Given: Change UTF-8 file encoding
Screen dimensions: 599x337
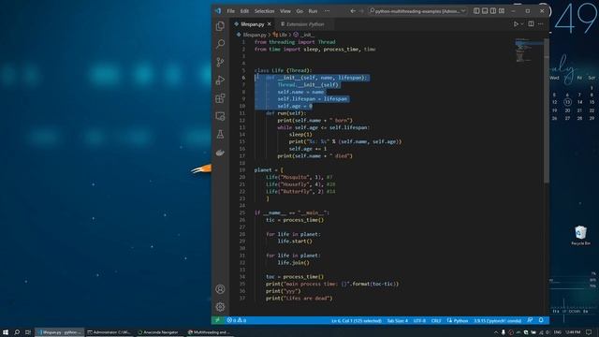Looking at the screenshot, I should [419, 320].
